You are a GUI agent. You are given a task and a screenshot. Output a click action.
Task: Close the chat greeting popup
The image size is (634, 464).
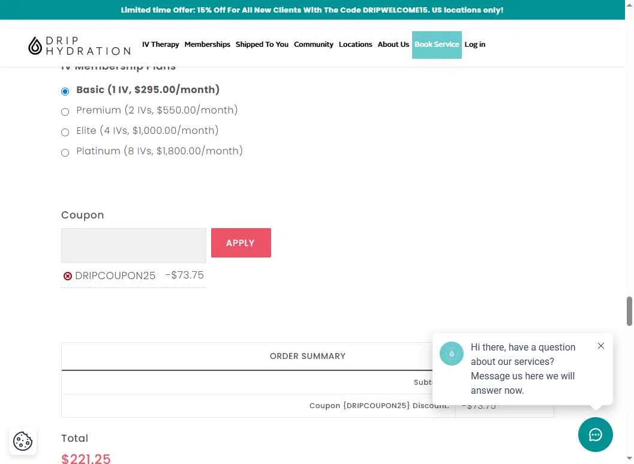pos(601,346)
